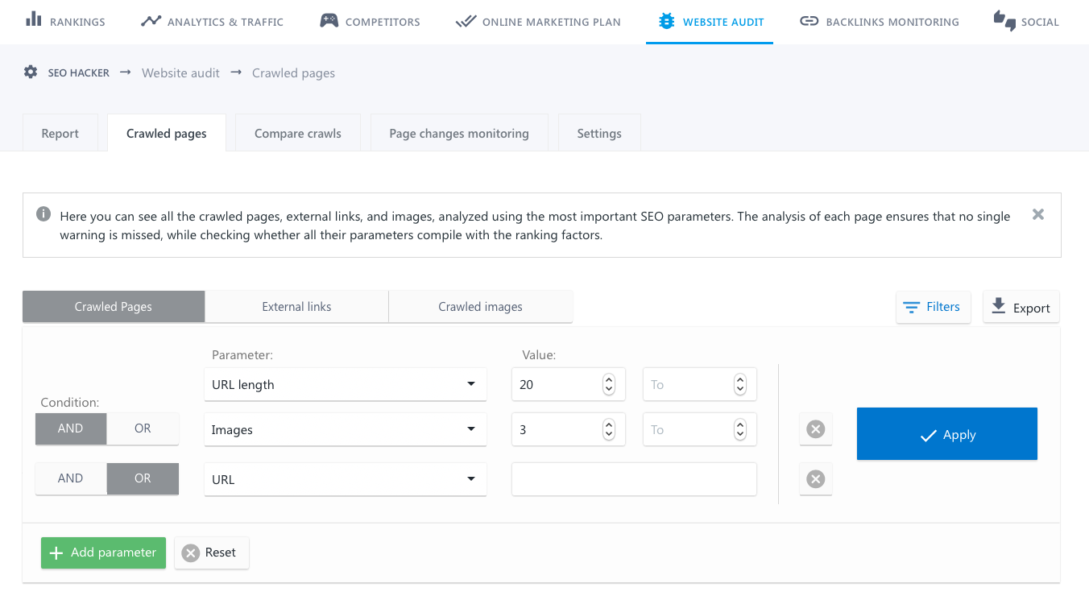Set URL row condition to AND
The image size is (1089, 596).
(x=71, y=478)
